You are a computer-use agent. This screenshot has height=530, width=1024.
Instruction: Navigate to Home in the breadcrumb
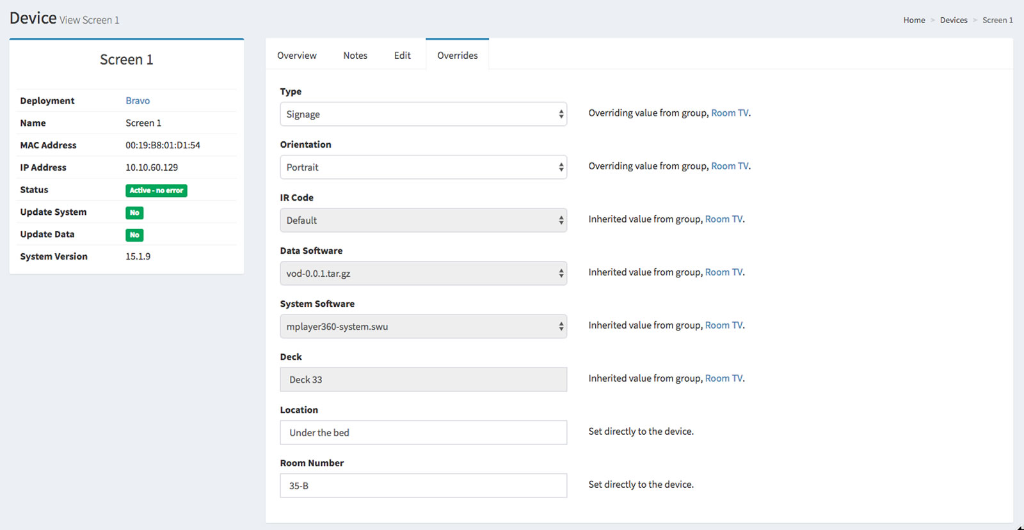914,20
